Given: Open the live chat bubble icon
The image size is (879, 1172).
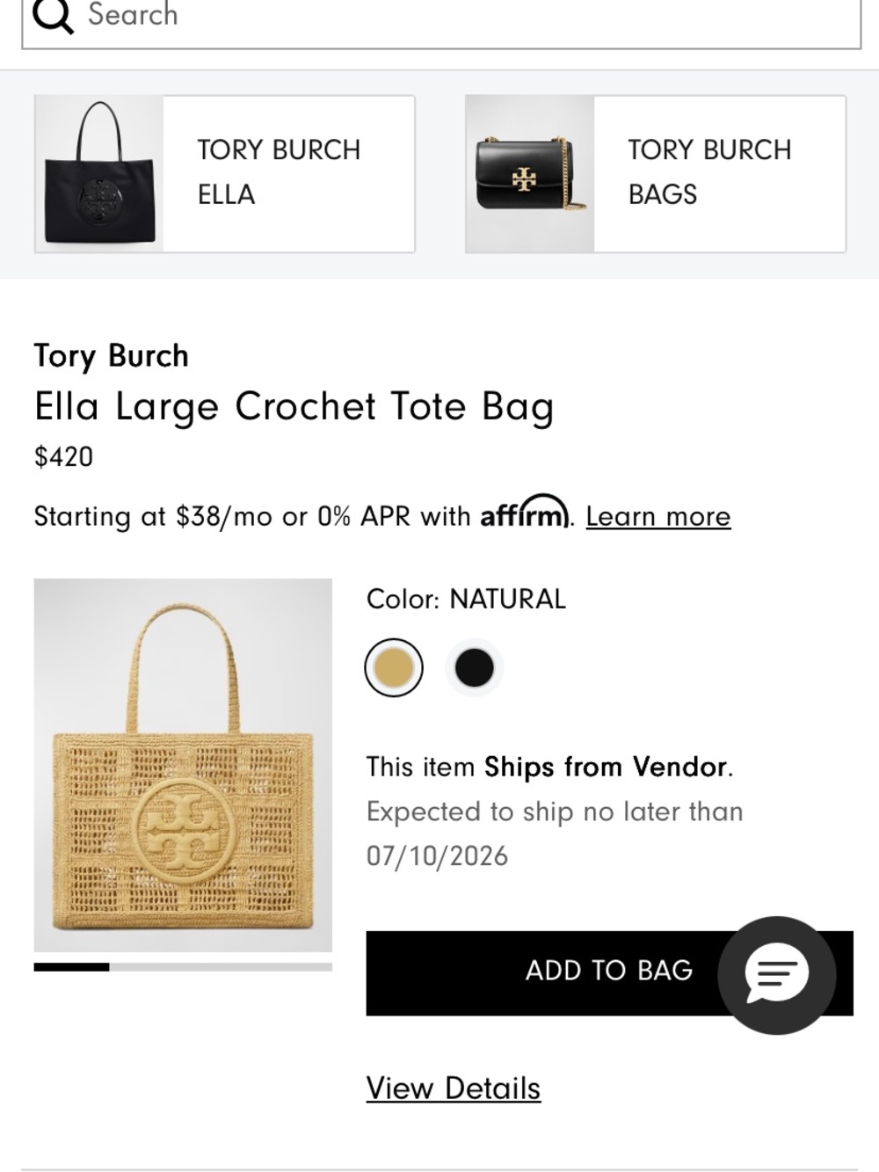Looking at the screenshot, I should point(776,975).
